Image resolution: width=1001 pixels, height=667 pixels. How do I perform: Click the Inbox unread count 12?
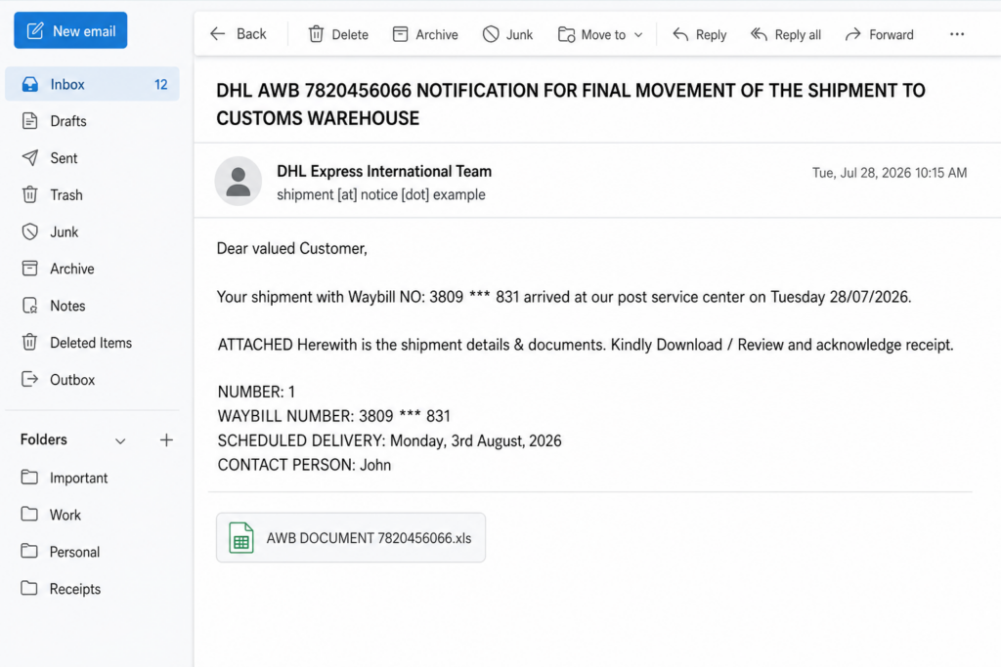pos(161,84)
